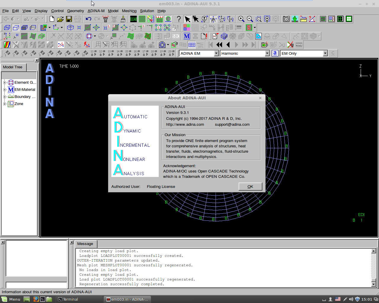
Task: Click the fast rewind double-arrow control
Action: 219,45
